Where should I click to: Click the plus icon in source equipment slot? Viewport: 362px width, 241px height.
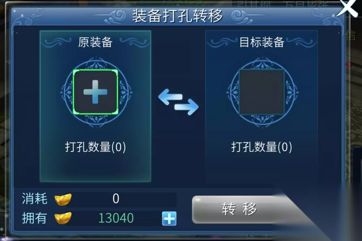pyautogui.click(x=95, y=92)
